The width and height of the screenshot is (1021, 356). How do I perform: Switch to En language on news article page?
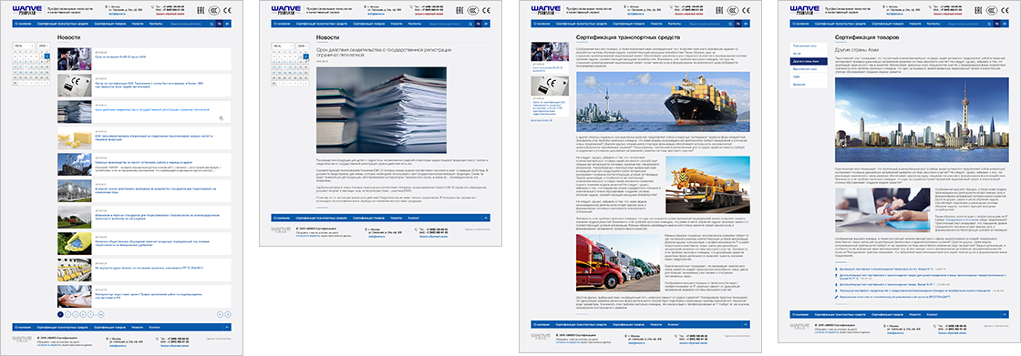487,24
